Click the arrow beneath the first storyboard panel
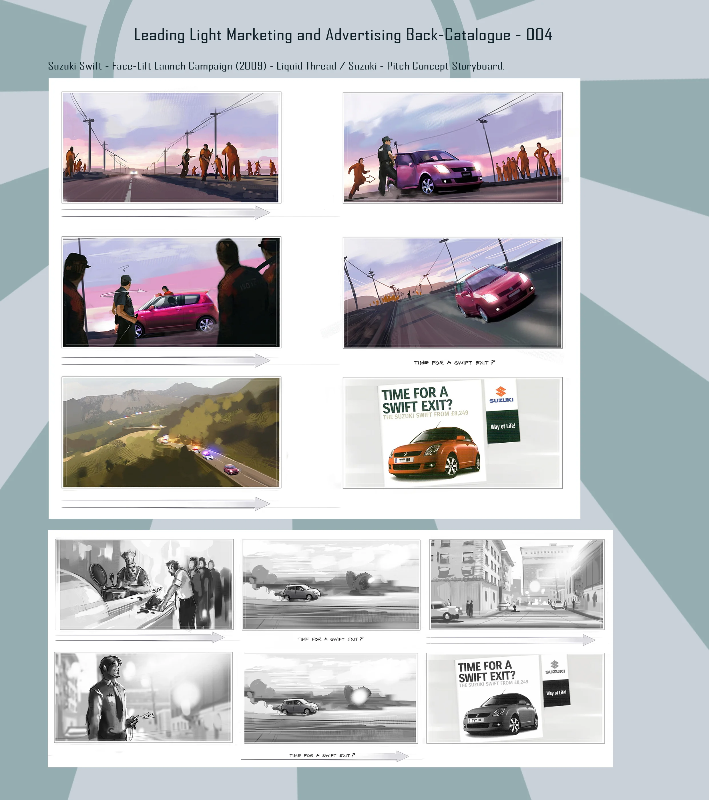 [x=166, y=213]
